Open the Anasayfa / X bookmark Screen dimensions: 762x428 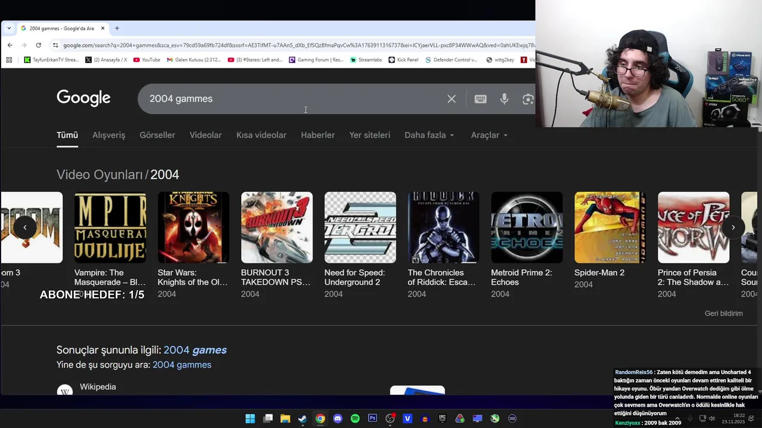click(x=107, y=59)
